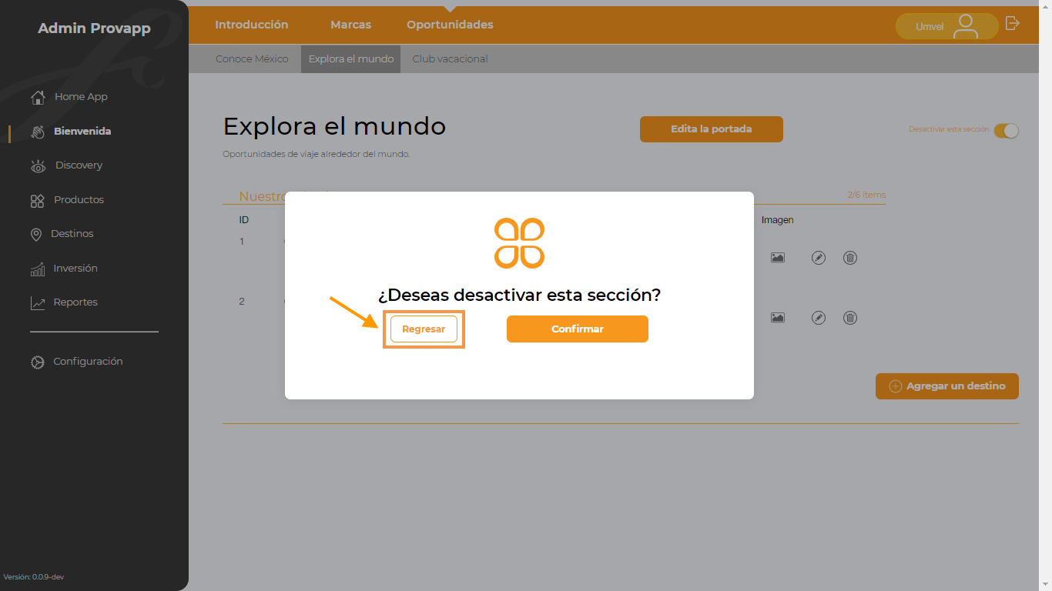This screenshot has width=1052, height=591.
Task: Open the Introducción top menu
Action: [x=252, y=25]
